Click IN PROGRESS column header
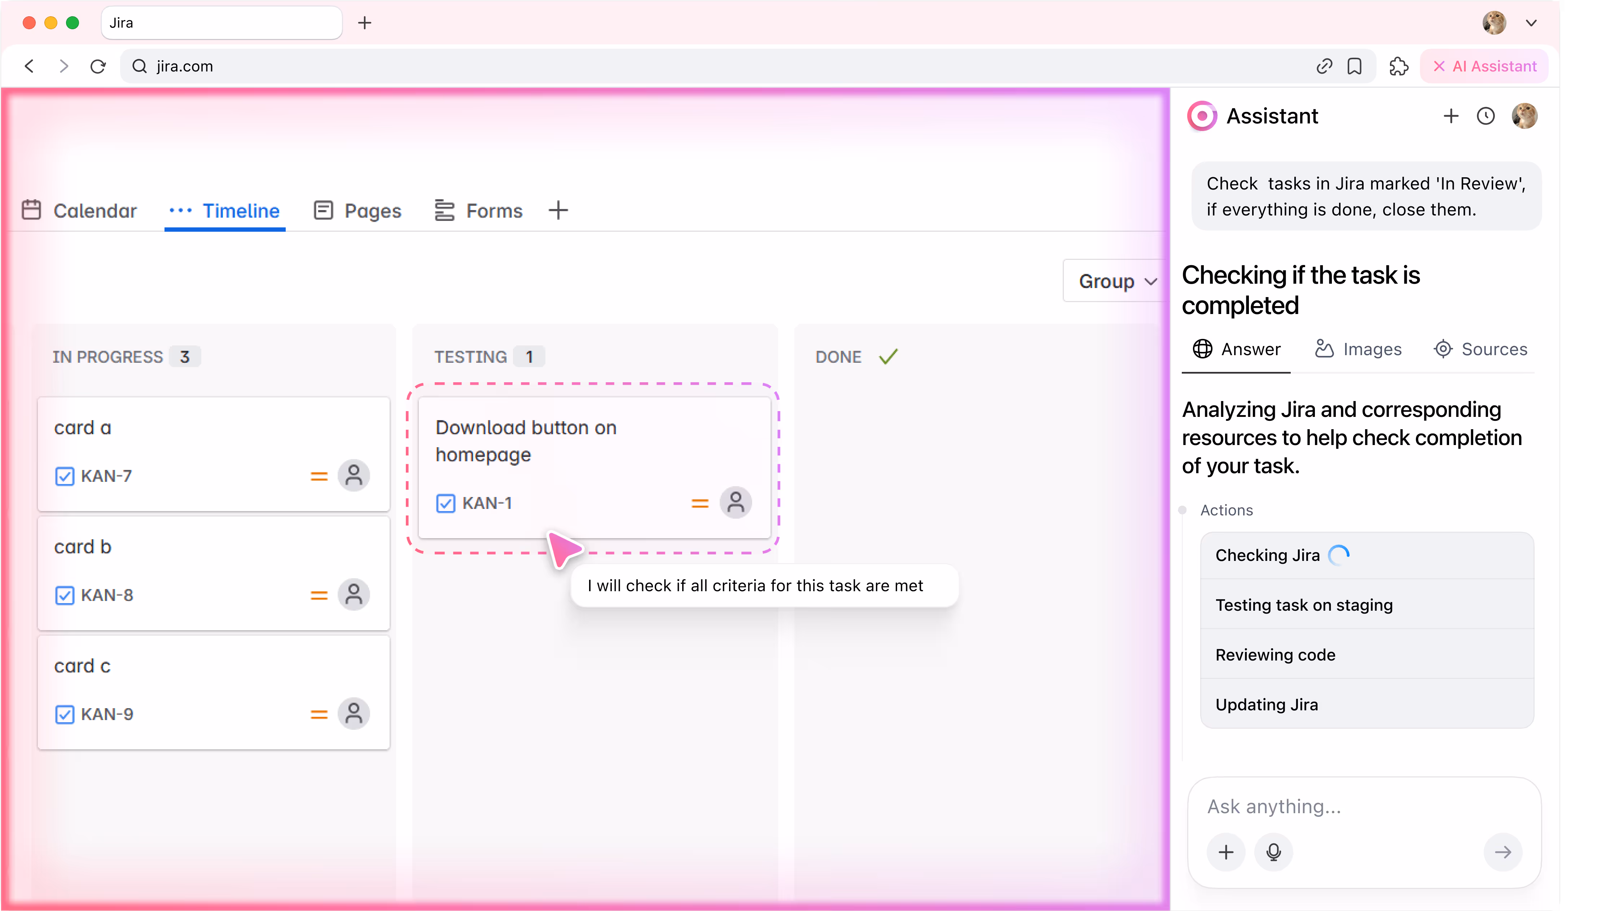This screenshot has height=911, width=1597. click(x=107, y=357)
